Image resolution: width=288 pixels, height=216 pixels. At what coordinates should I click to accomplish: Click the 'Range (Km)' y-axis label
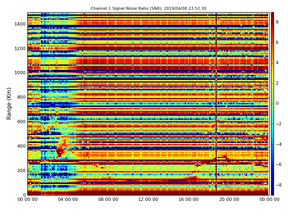click(9, 104)
